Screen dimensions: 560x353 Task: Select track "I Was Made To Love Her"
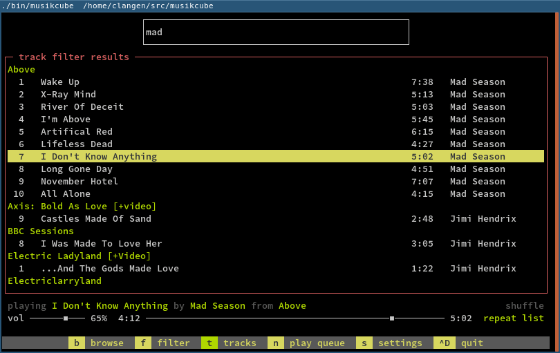(x=276, y=244)
